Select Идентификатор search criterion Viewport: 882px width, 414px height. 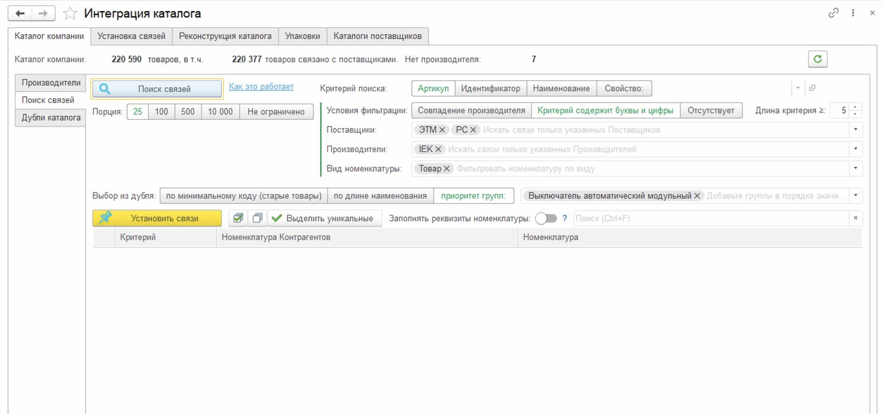[491, 88]
